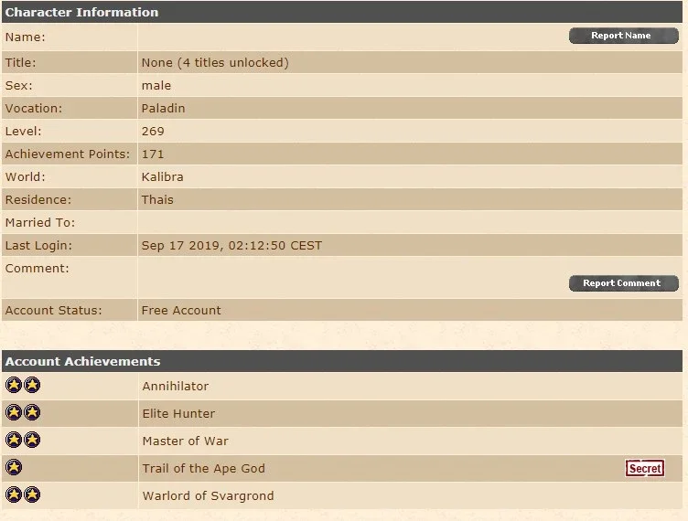Image resolution: width=688 pixels, height=521 pixels.
Task: Click first star icon beside Master of War
Action: click(14, 440)
